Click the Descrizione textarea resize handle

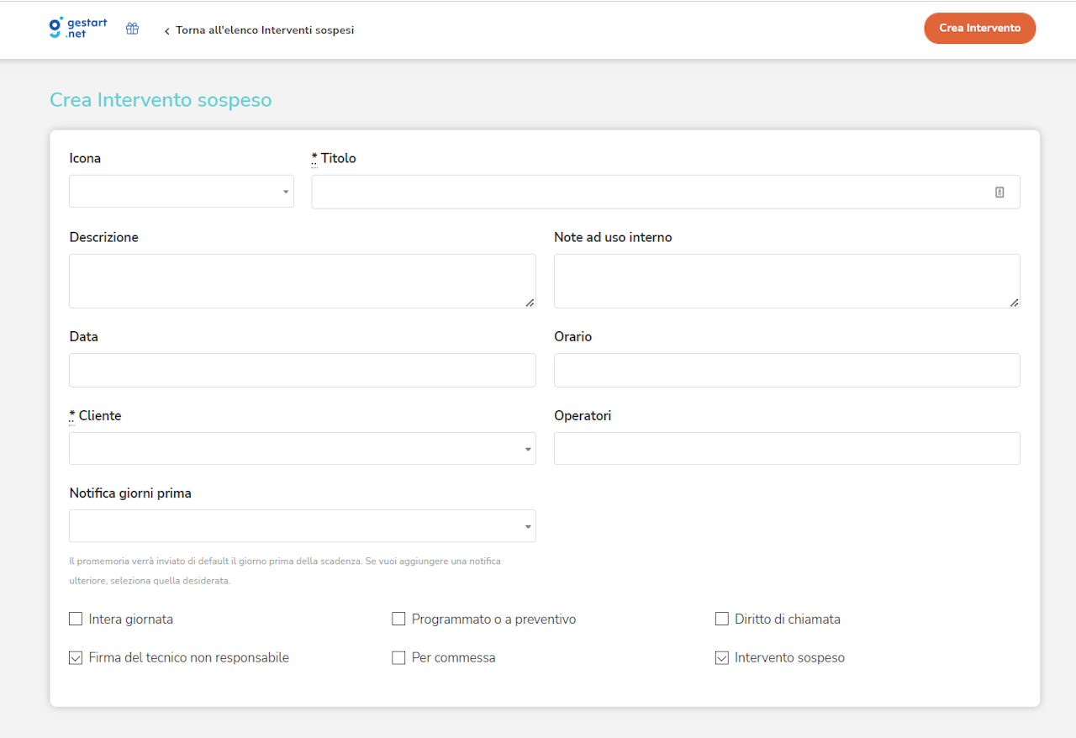tap(530, 303)
